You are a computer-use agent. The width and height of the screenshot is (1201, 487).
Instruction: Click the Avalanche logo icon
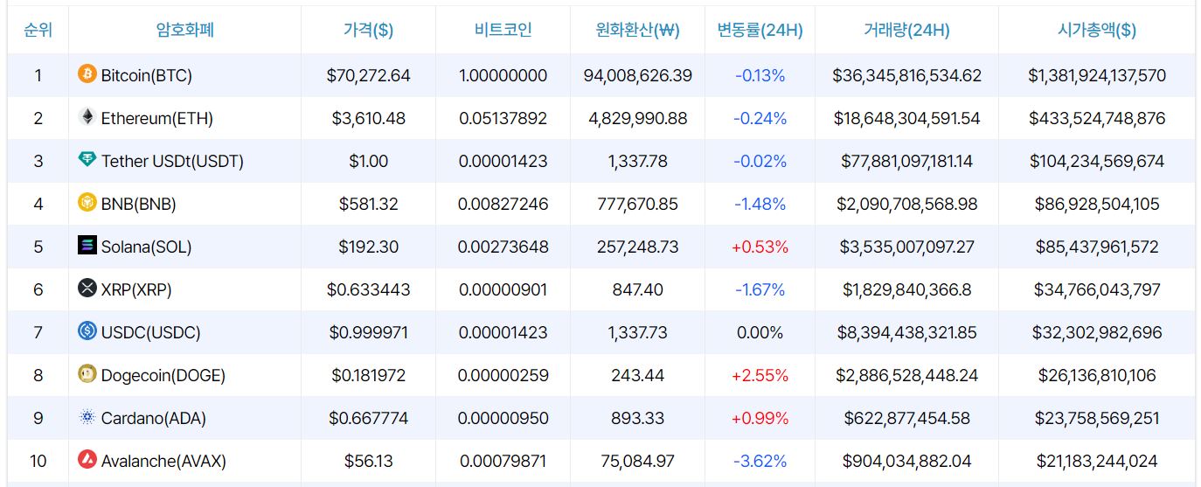[87, 460]
